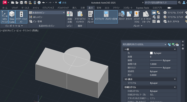Open ビュー管理 view manager

click(x=36, y=22)
